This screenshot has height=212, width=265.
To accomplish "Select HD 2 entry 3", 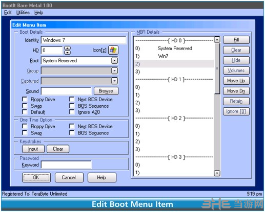I will tap(174, 149).
